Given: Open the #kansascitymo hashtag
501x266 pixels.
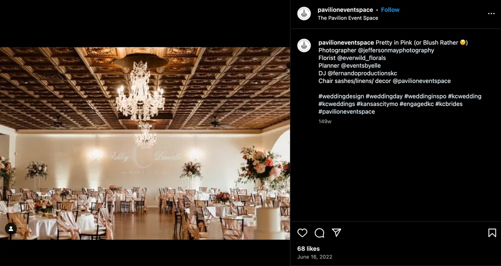Looking at the screenshot, I should [x=377, y=104].
